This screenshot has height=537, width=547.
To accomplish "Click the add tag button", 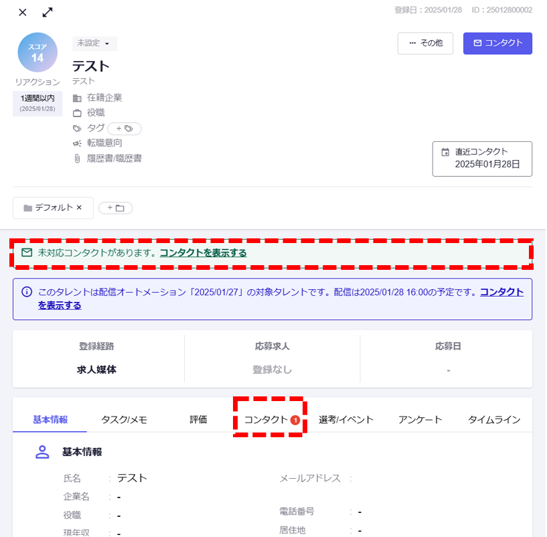I will point(125,129).
